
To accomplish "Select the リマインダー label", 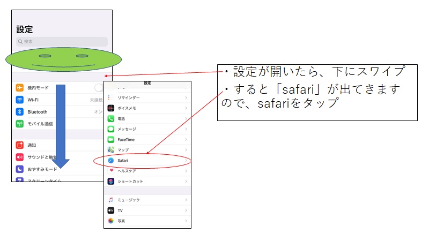I will pos(129,97).
